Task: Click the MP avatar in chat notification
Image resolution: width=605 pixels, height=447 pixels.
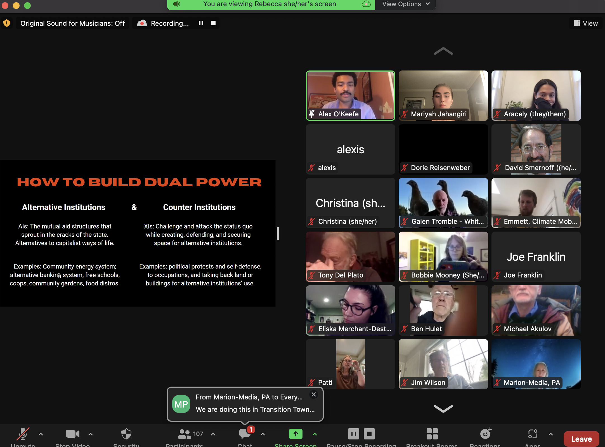Action: click(181, 404)
